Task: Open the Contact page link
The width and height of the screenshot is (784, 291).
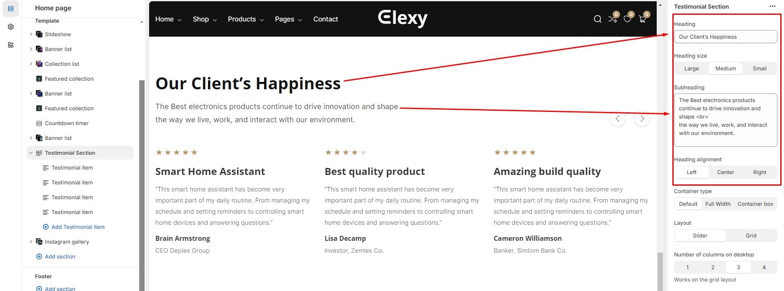Action: 325,19
